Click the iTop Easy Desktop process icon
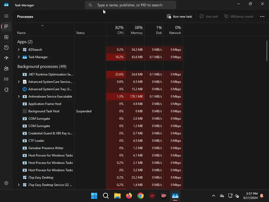 coord(25,178)
